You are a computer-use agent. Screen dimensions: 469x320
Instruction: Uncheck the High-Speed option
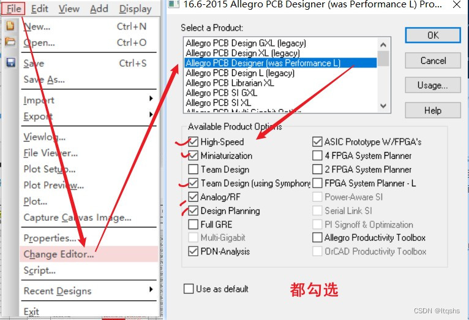coord(193,142)
